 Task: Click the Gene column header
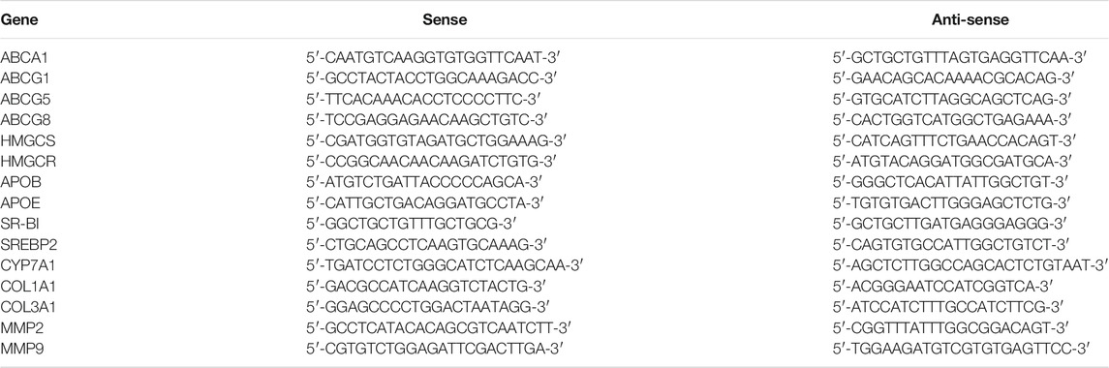[19, 20]
